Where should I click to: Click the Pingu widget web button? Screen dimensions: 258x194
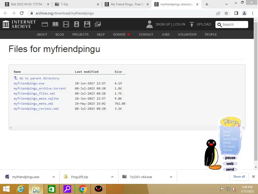230,164
